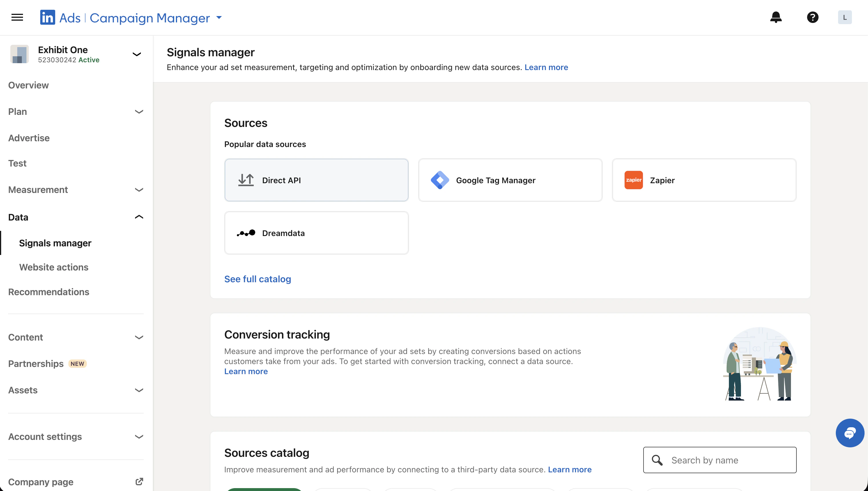The image size is (868, 491).
Task: Expand the Measurement section
Action: 139,190
